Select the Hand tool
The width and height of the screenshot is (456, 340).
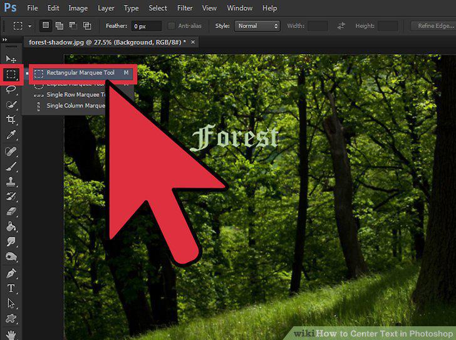pos(11,334)
